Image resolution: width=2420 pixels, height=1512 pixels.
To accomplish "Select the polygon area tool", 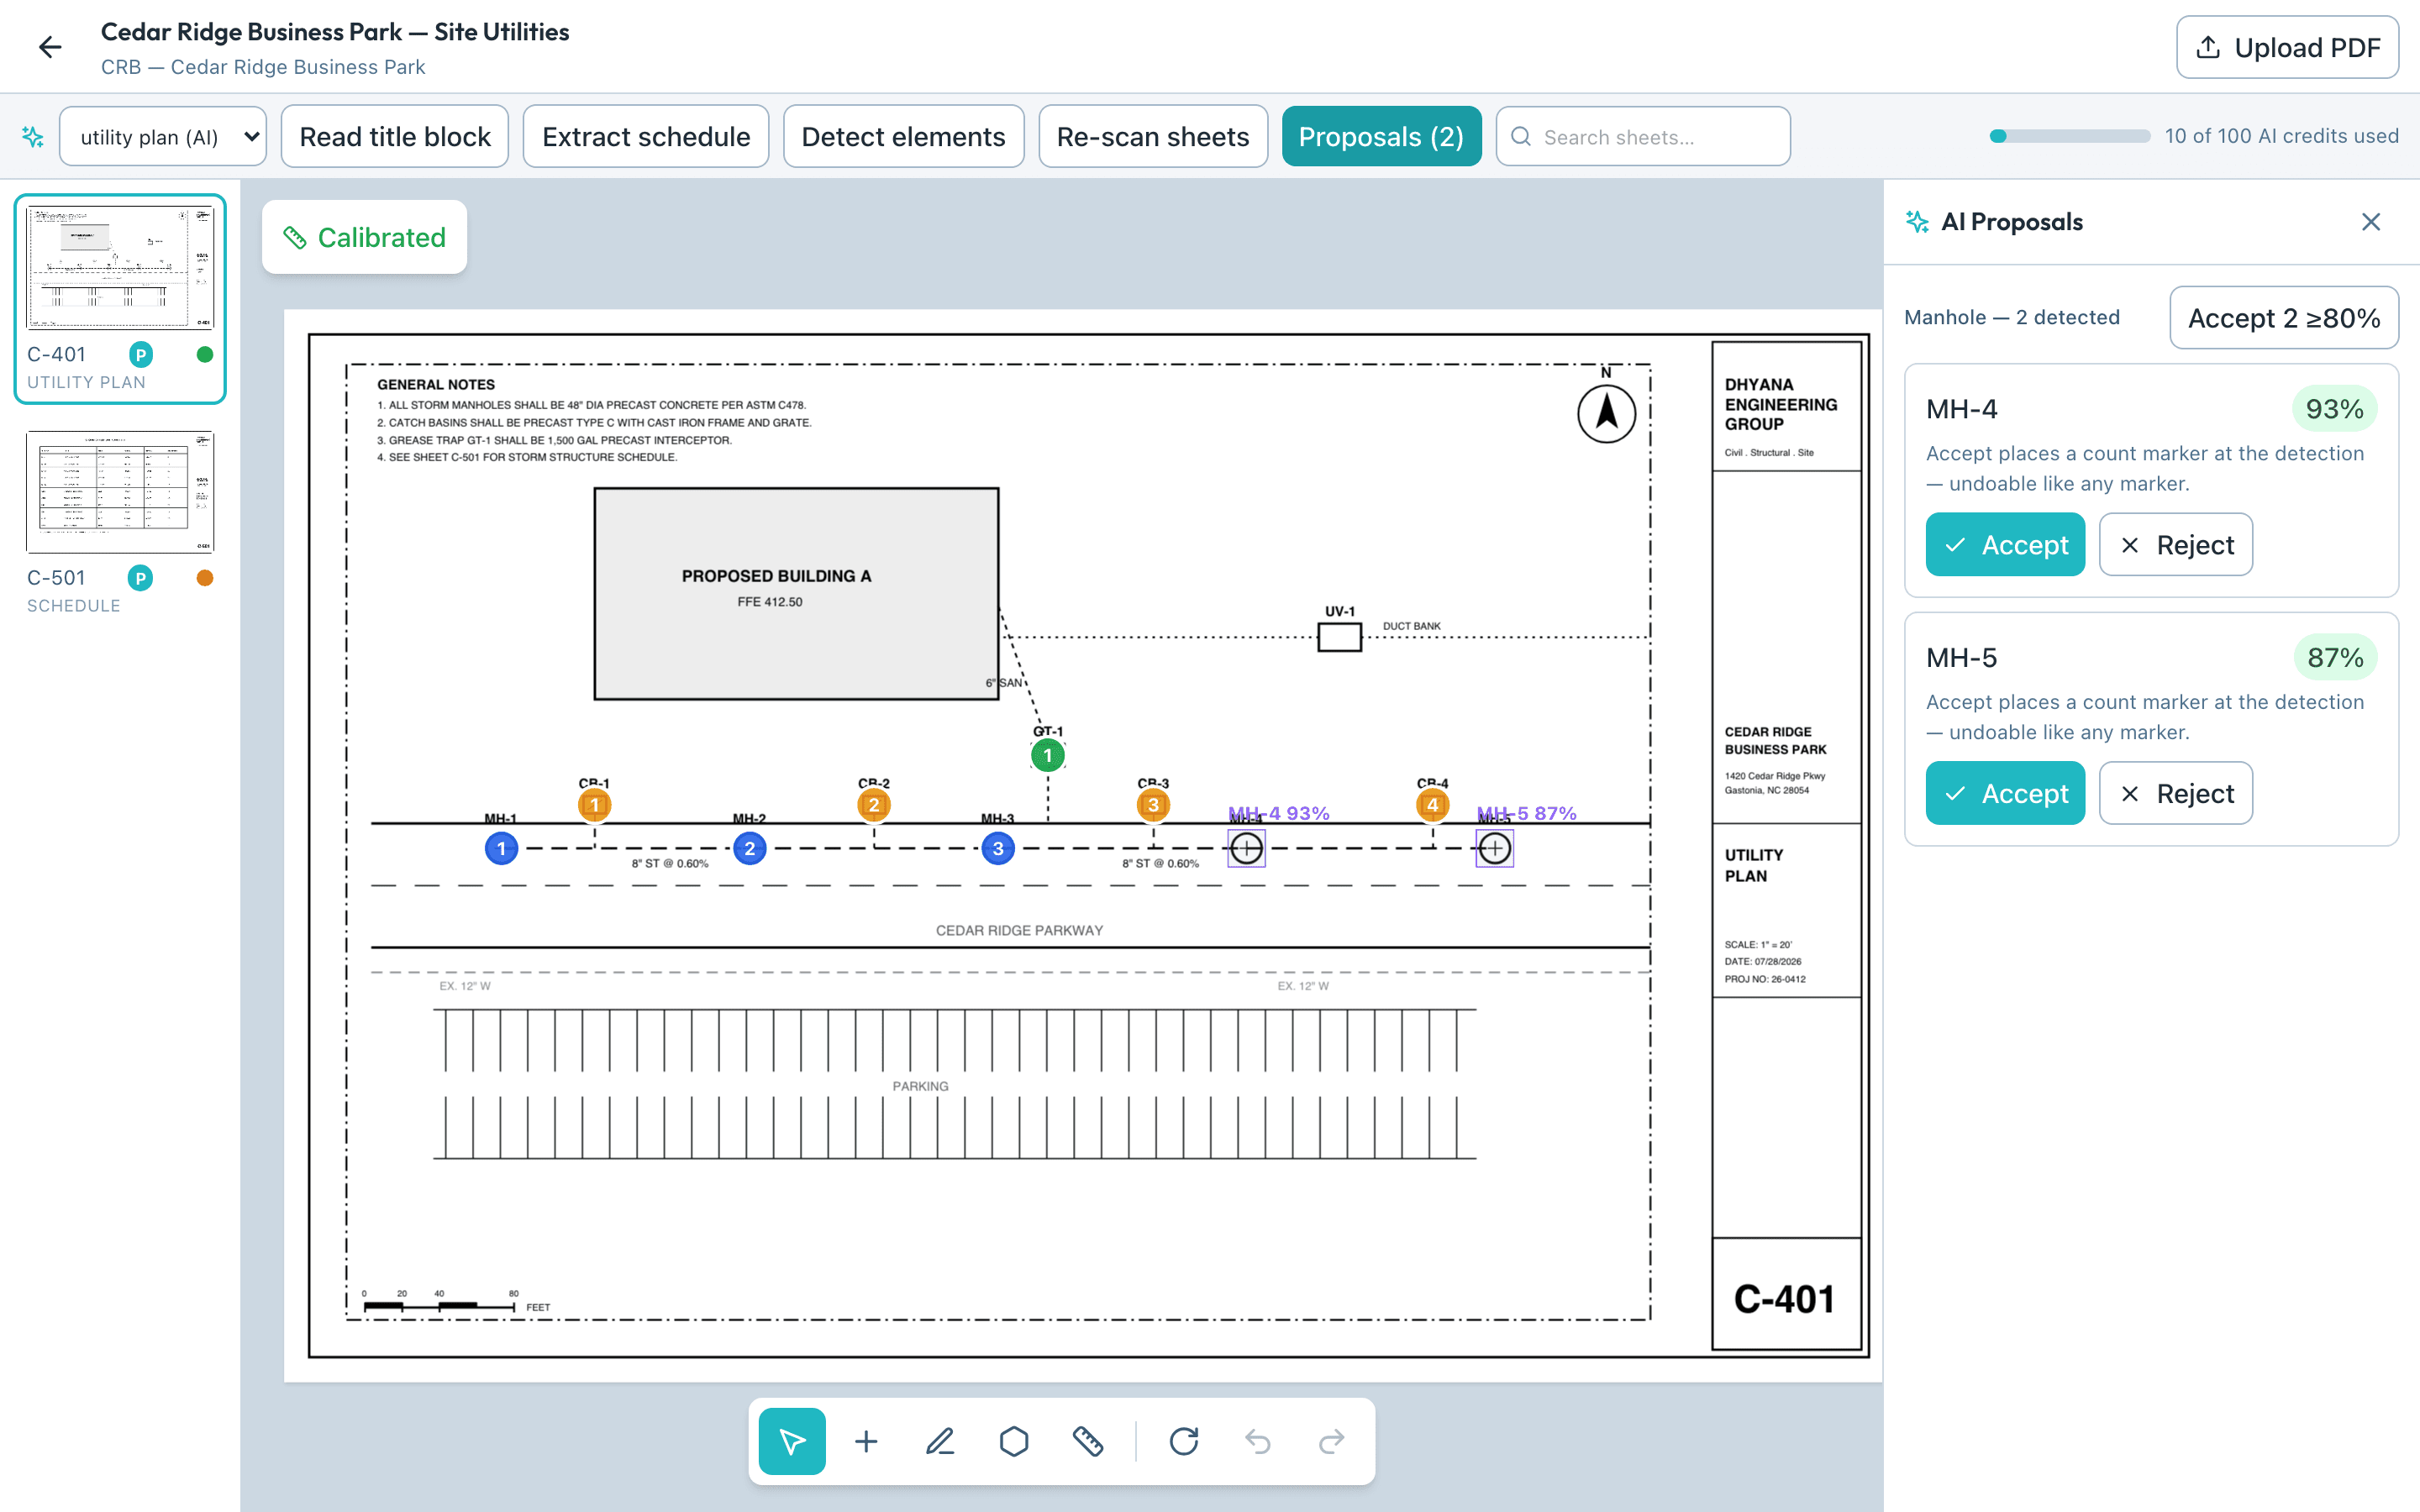I will tap(1014, 1442).
